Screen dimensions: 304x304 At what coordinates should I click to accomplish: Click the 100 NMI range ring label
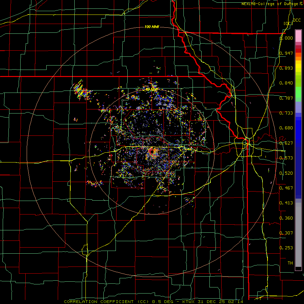pos(152,27)
